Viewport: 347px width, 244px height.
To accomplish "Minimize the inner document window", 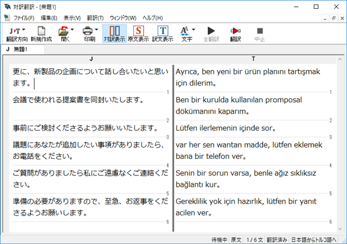I will tap(325, 18).
